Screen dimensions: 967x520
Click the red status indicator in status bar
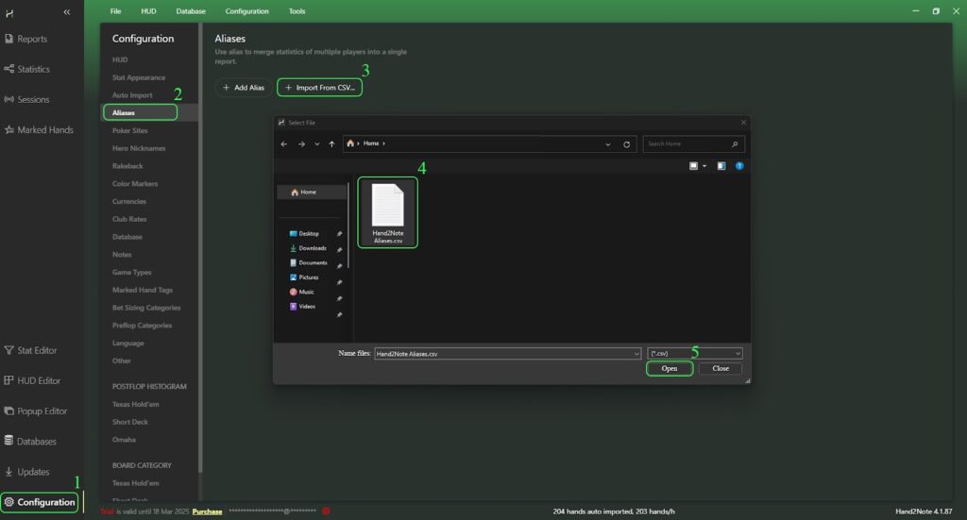click(x=326, y=512)
